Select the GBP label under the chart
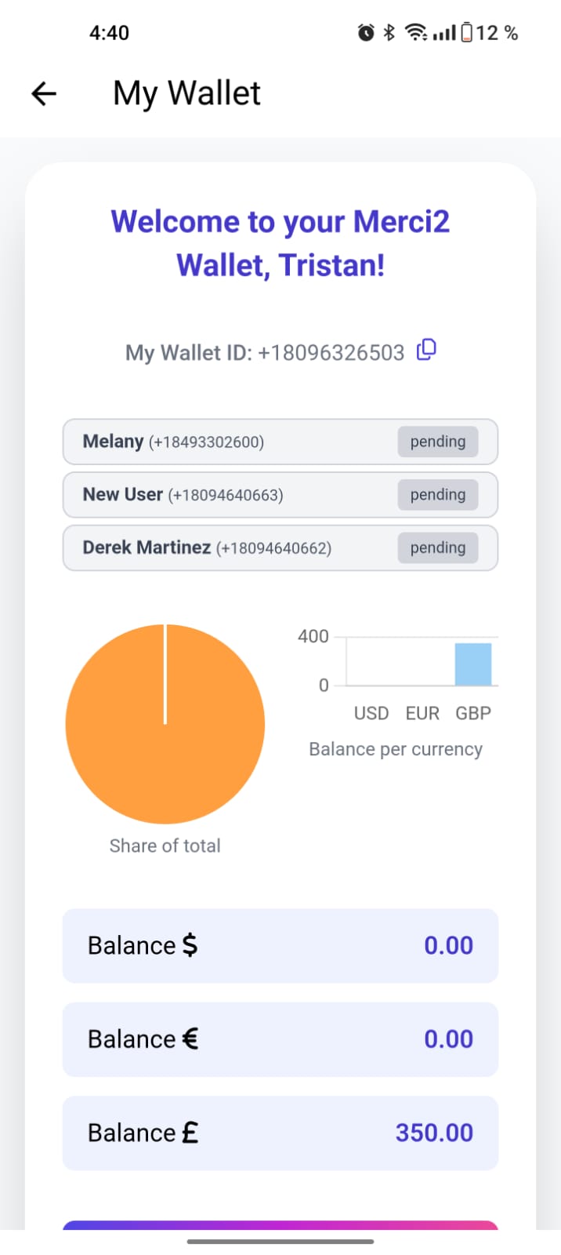This screenshot has height=1255, width=561. point(472,713)
